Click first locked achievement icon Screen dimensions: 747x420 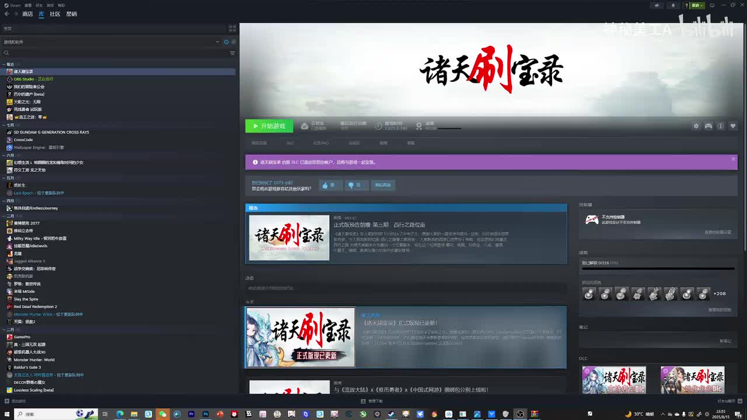pos(589,293)
